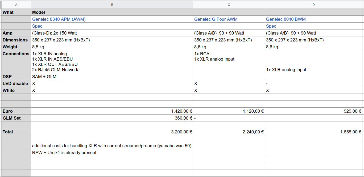The image size is (364, 177).
Task: Select the Class A/B amp cell for G Four
Action: pyautogui.click(x=229, y=33)
